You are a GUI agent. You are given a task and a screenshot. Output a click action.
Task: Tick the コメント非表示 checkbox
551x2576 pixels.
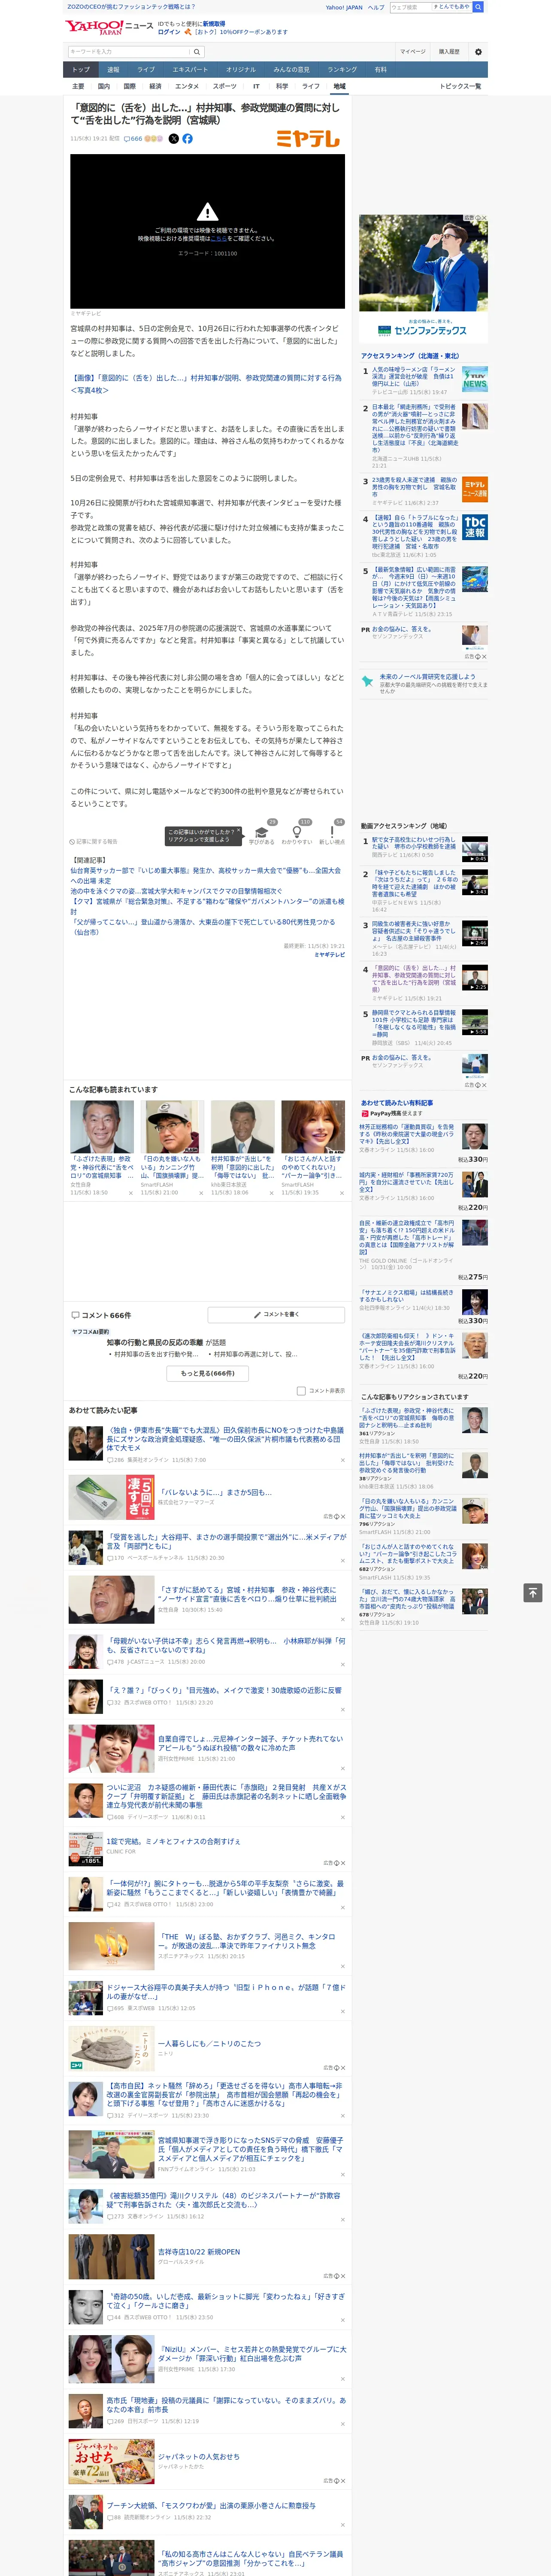coord(301,1390)
